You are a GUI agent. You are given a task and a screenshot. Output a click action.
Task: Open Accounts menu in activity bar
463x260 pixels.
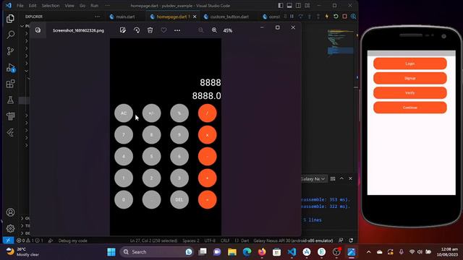click(10, 212)
